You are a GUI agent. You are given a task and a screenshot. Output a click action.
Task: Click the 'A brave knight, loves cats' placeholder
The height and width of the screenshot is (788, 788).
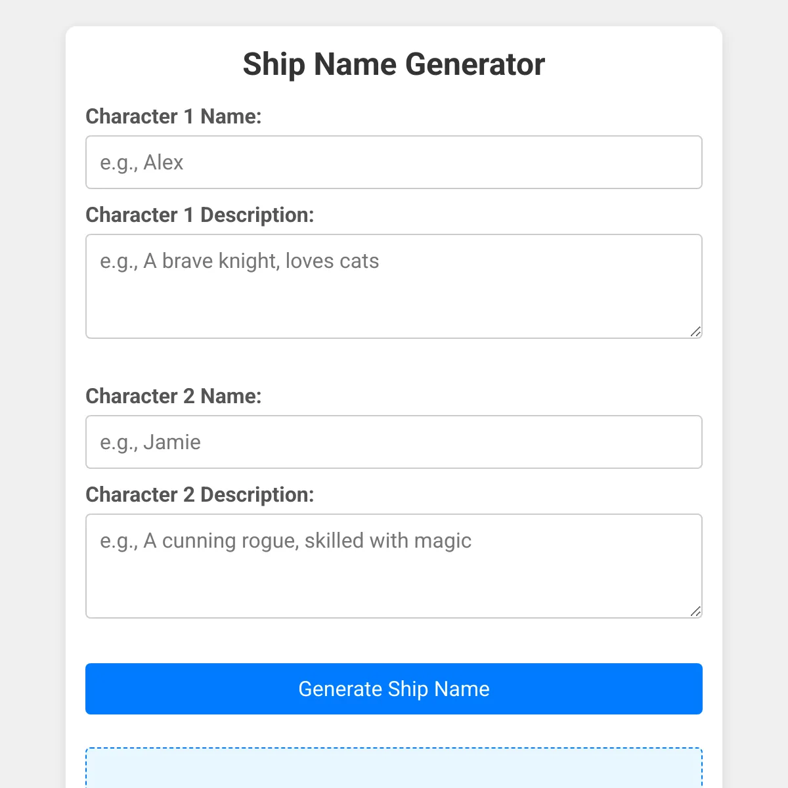pos(261,261)
